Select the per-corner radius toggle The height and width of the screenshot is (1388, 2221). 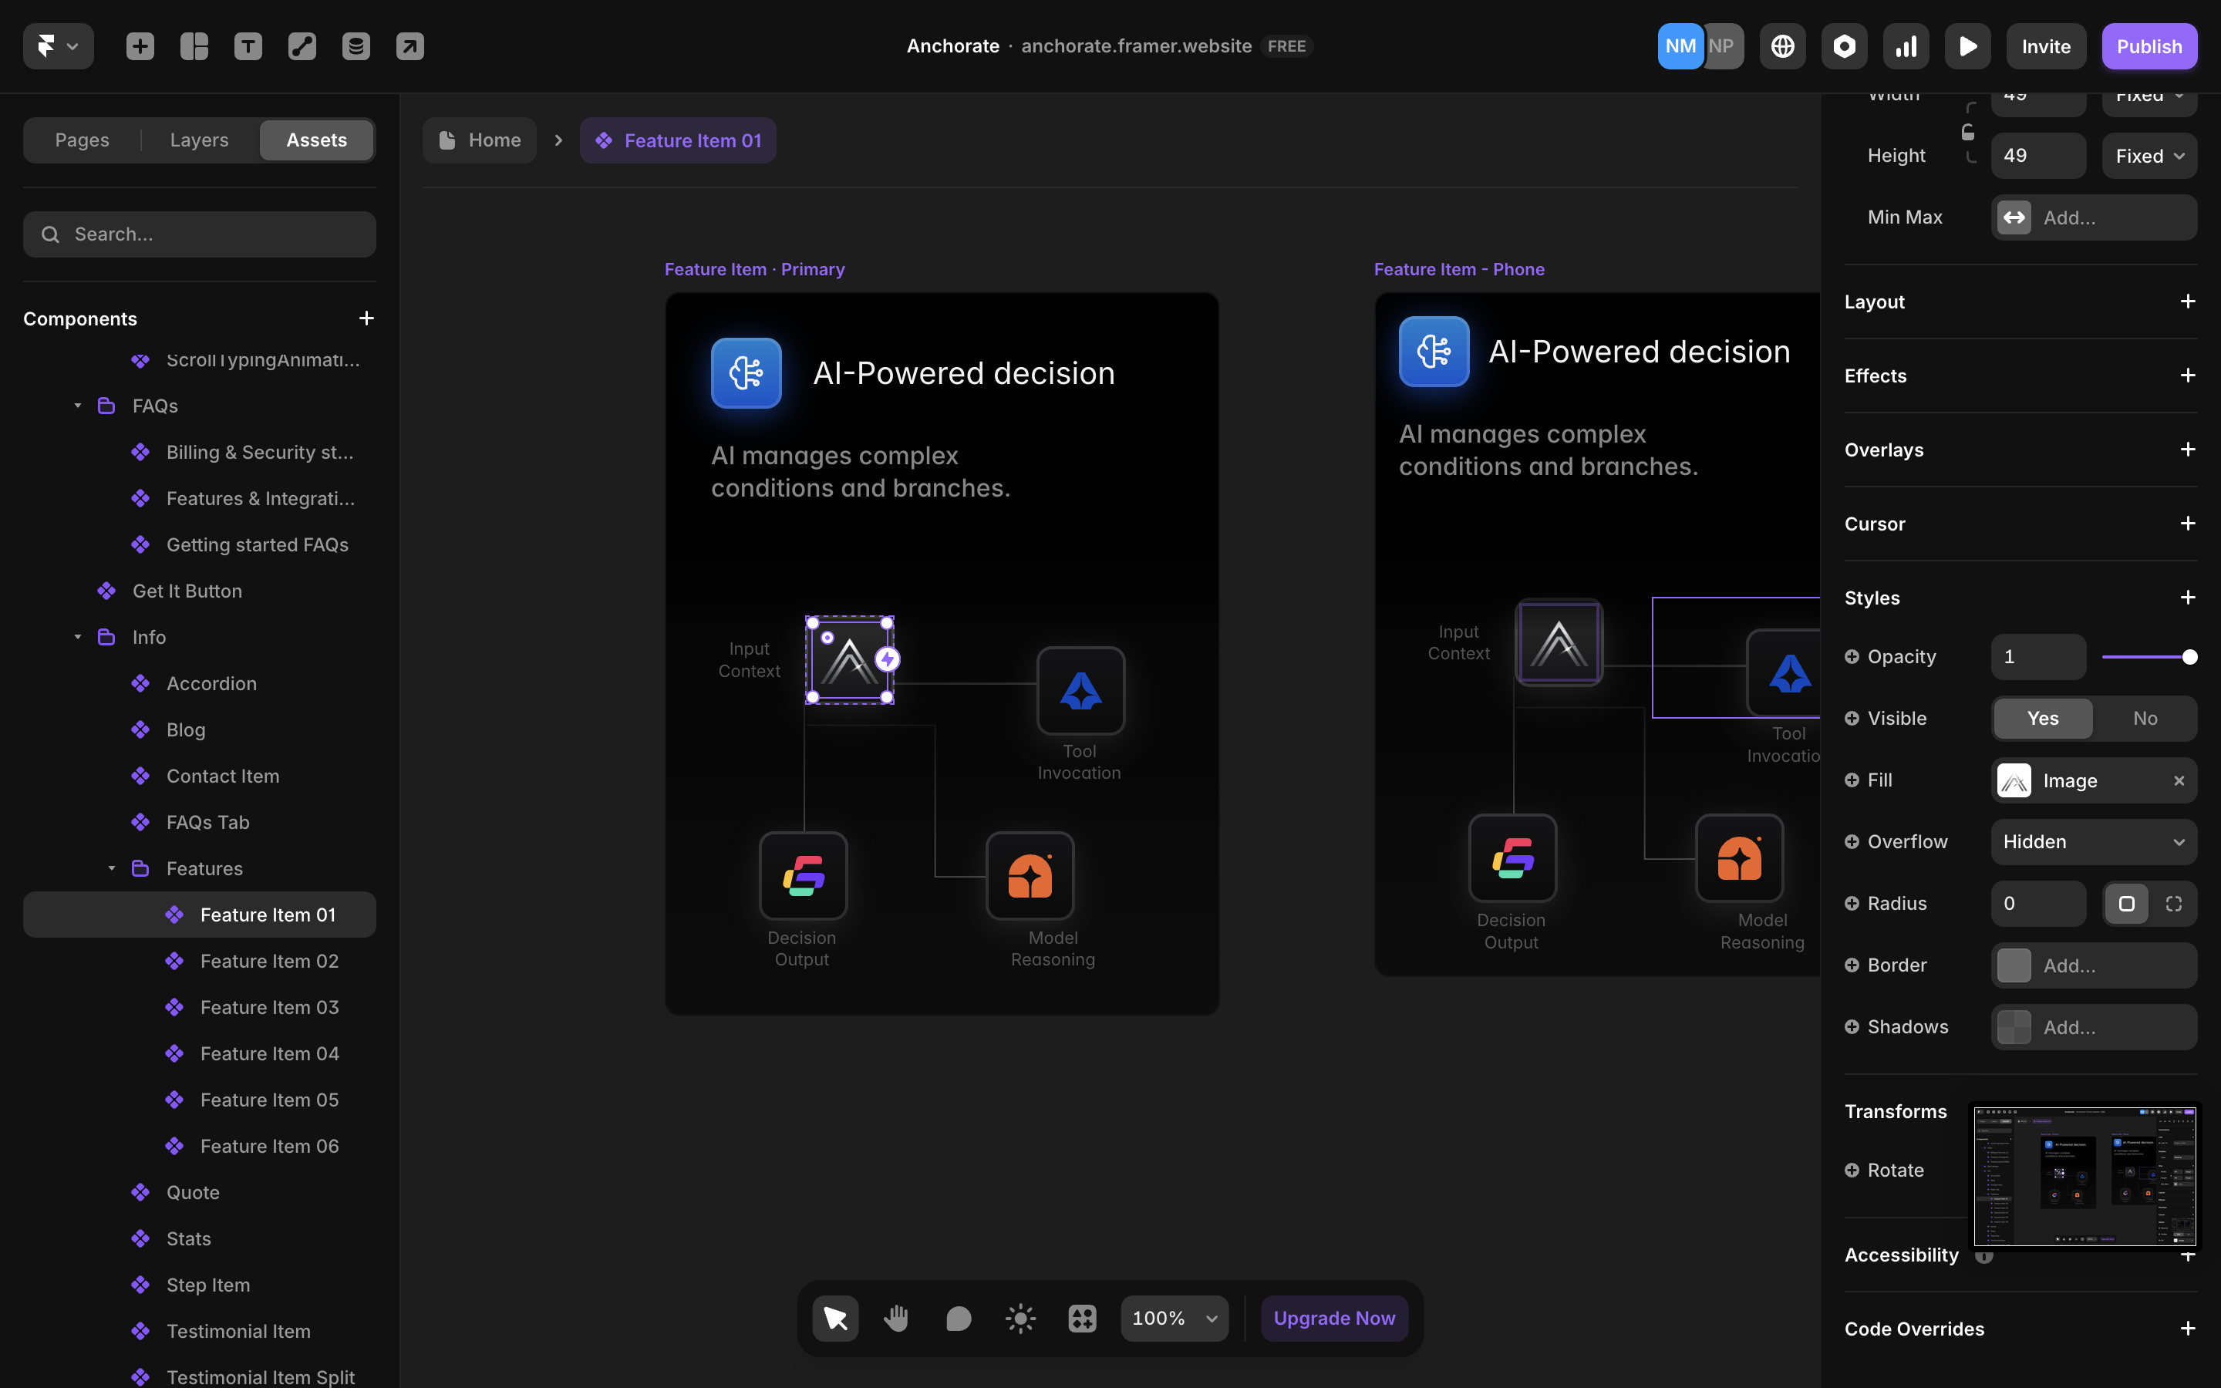click(2173, 903)
